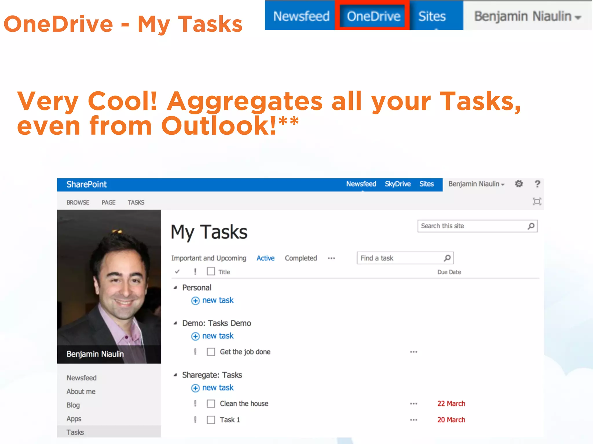
Task: Click the magnifier in Find a task box
Action: (447, 258)
